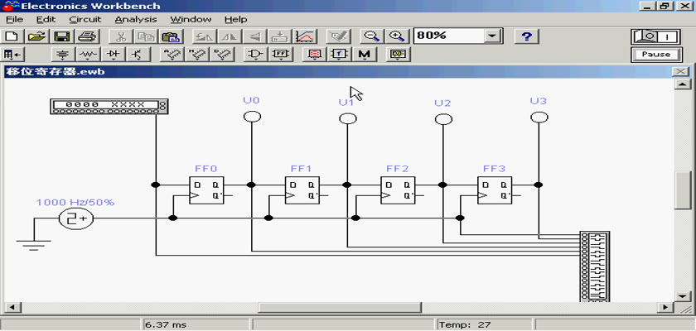Open the Analysis menu
696x331 pixels.
pyautogui.click(x=134, y=19)
